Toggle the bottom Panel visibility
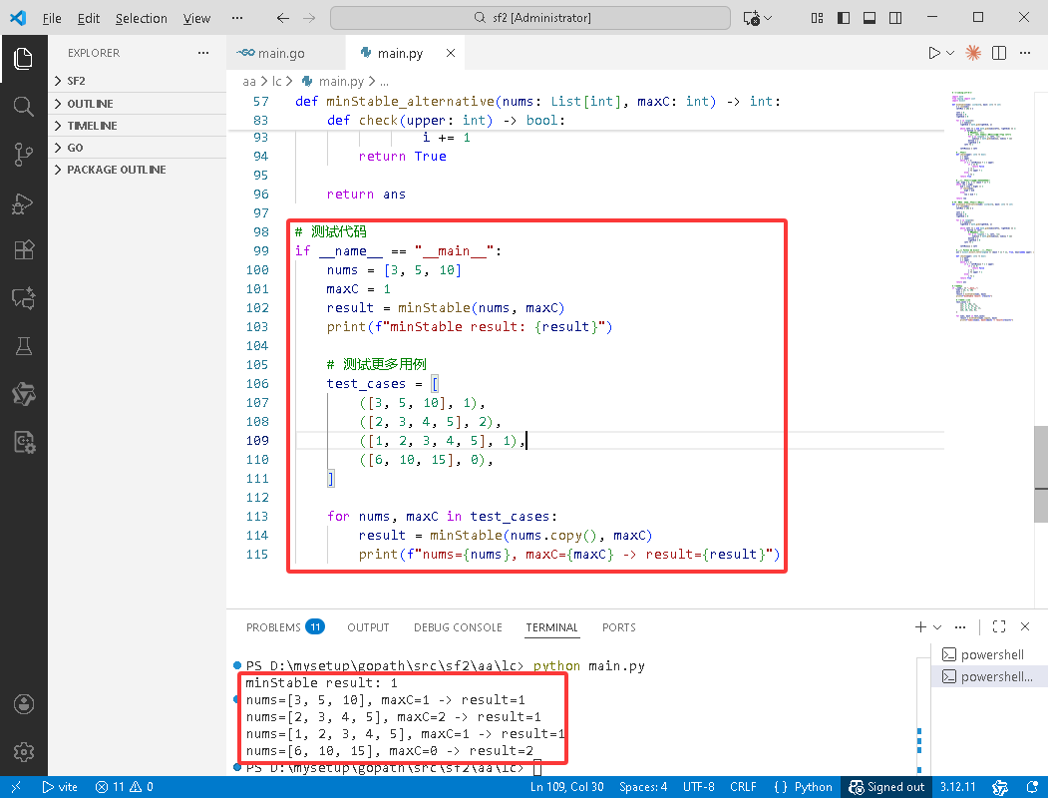 (870, 18)
